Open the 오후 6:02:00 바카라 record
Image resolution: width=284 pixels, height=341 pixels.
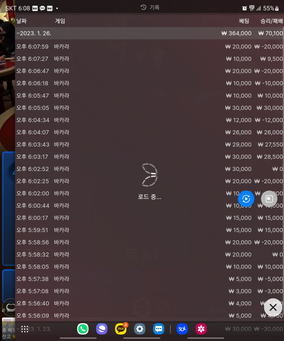coord(149,193)
